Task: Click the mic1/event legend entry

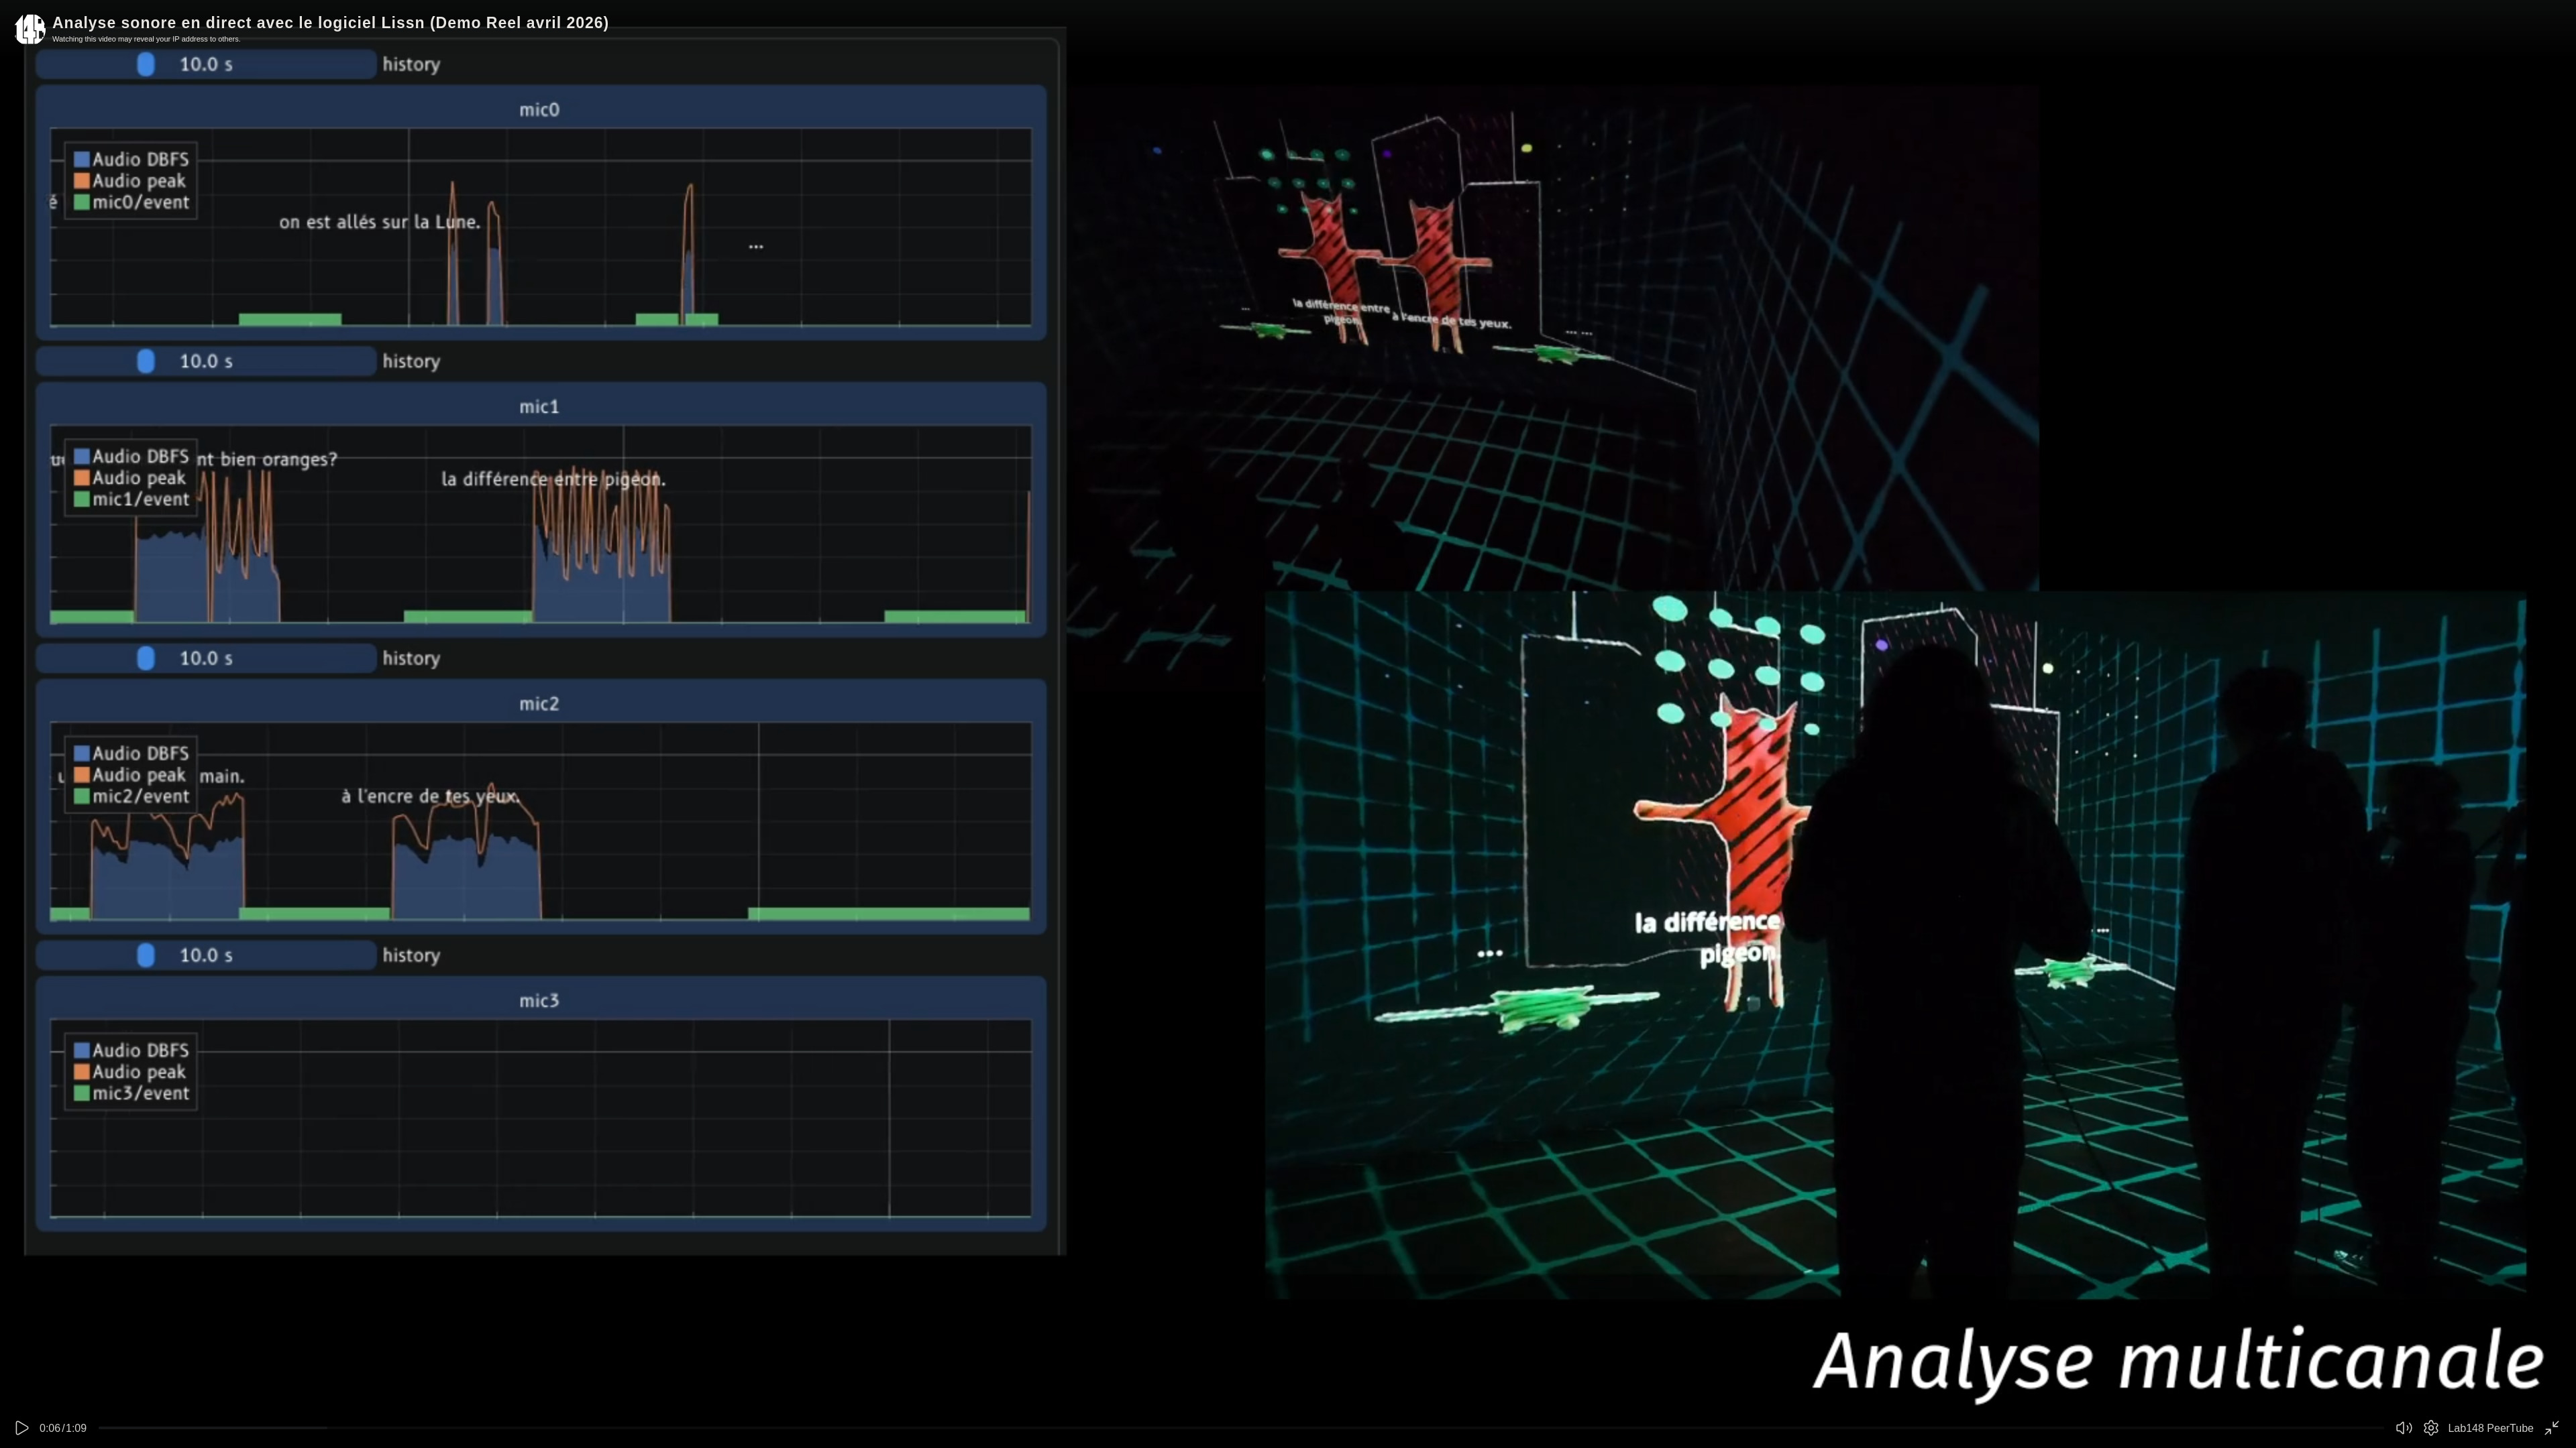Action: 131,499
